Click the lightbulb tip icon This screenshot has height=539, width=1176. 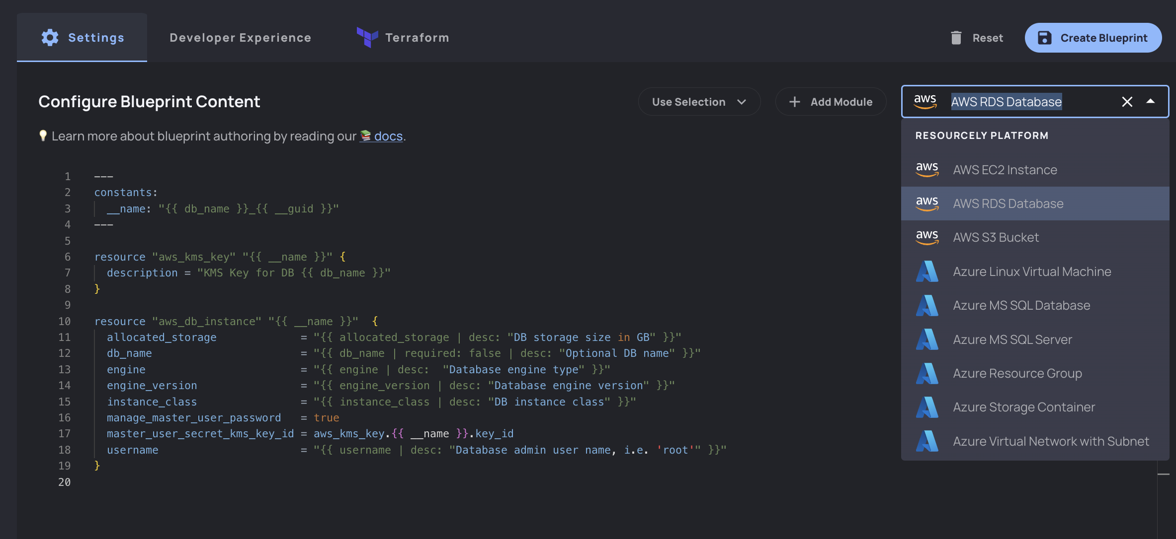click(43, 135)
